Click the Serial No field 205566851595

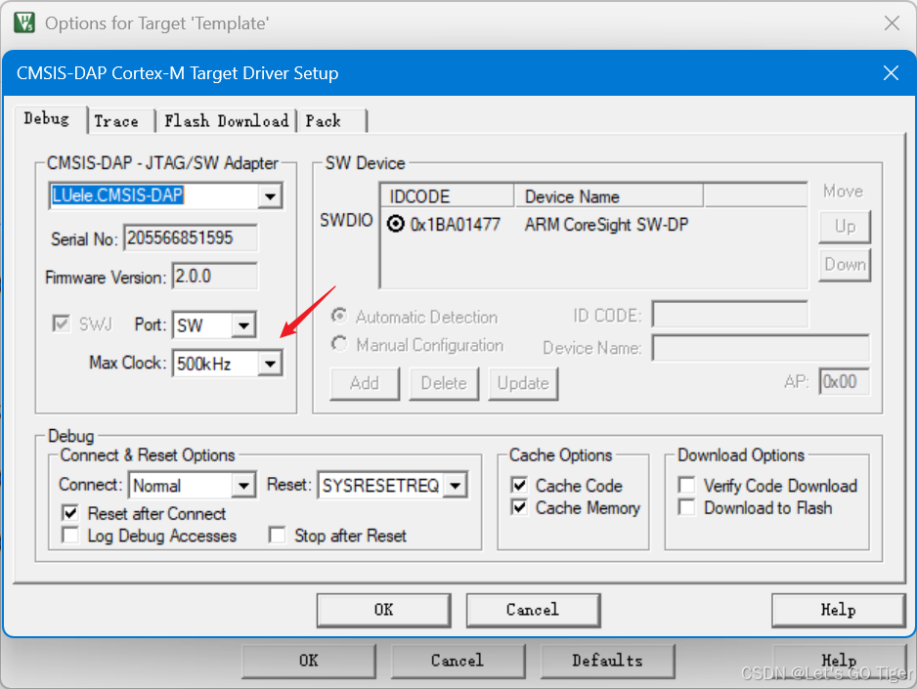coord(190,238)
